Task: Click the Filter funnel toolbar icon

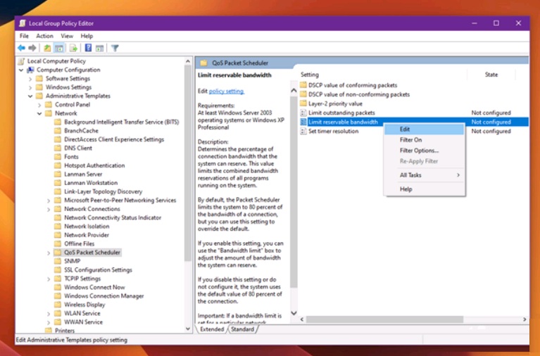Action: coord(115,49)
